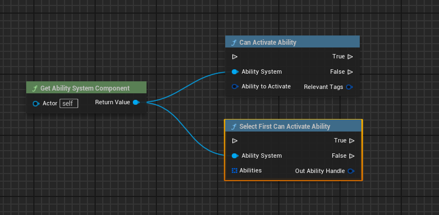Click function icon on Can Activate Ability header
This screenshot has height=215, width=439.
234,43
